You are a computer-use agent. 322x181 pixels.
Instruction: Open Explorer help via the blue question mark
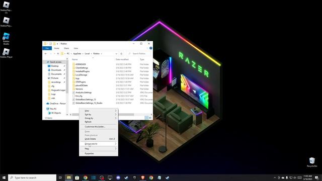coord(151,48)
